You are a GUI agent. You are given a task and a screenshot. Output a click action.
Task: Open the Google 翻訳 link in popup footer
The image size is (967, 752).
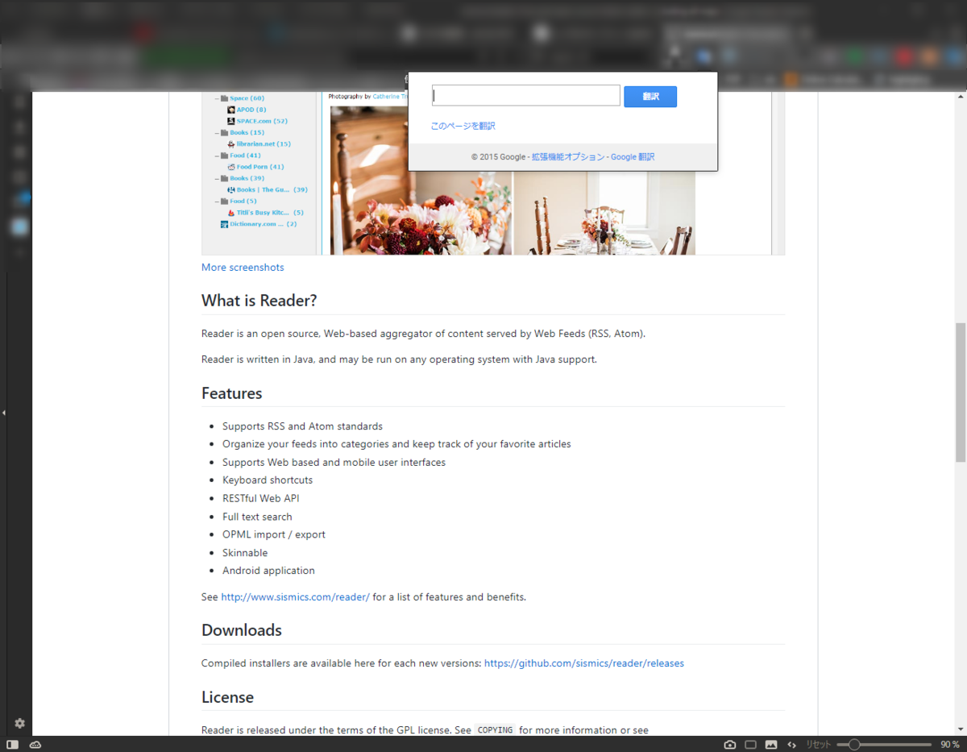633,157
